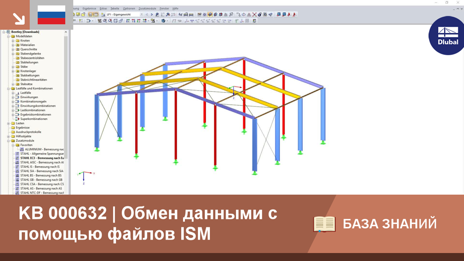The image size is (464, 261).
Task: Click the black circular arrow icon in top toolbar
Action: click(x=260, y=14)
